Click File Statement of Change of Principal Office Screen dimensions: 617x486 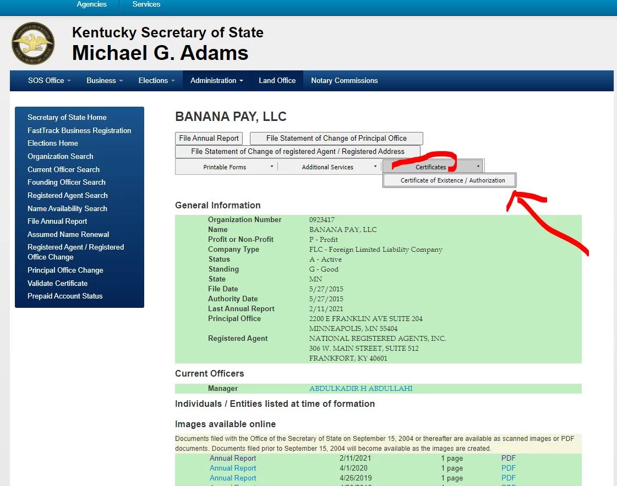(x=336, y=138)
